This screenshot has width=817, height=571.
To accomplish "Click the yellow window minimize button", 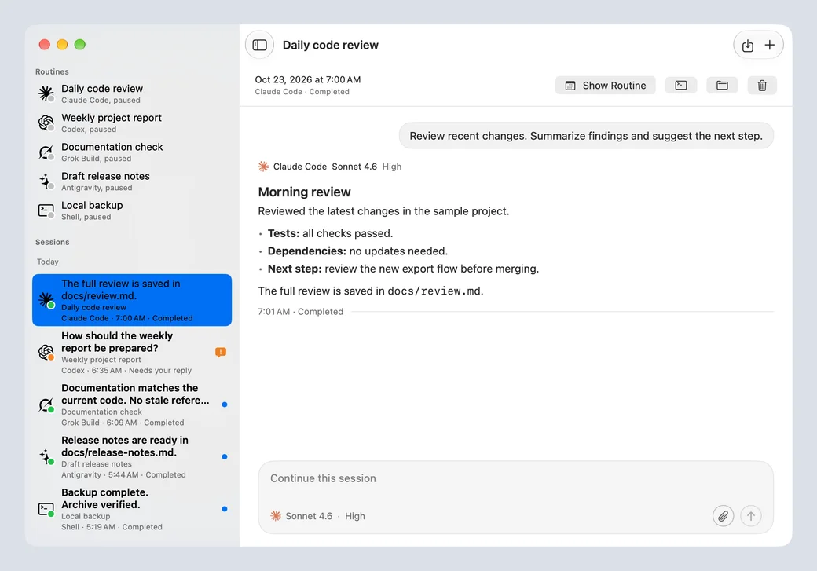I will point(62,44).
